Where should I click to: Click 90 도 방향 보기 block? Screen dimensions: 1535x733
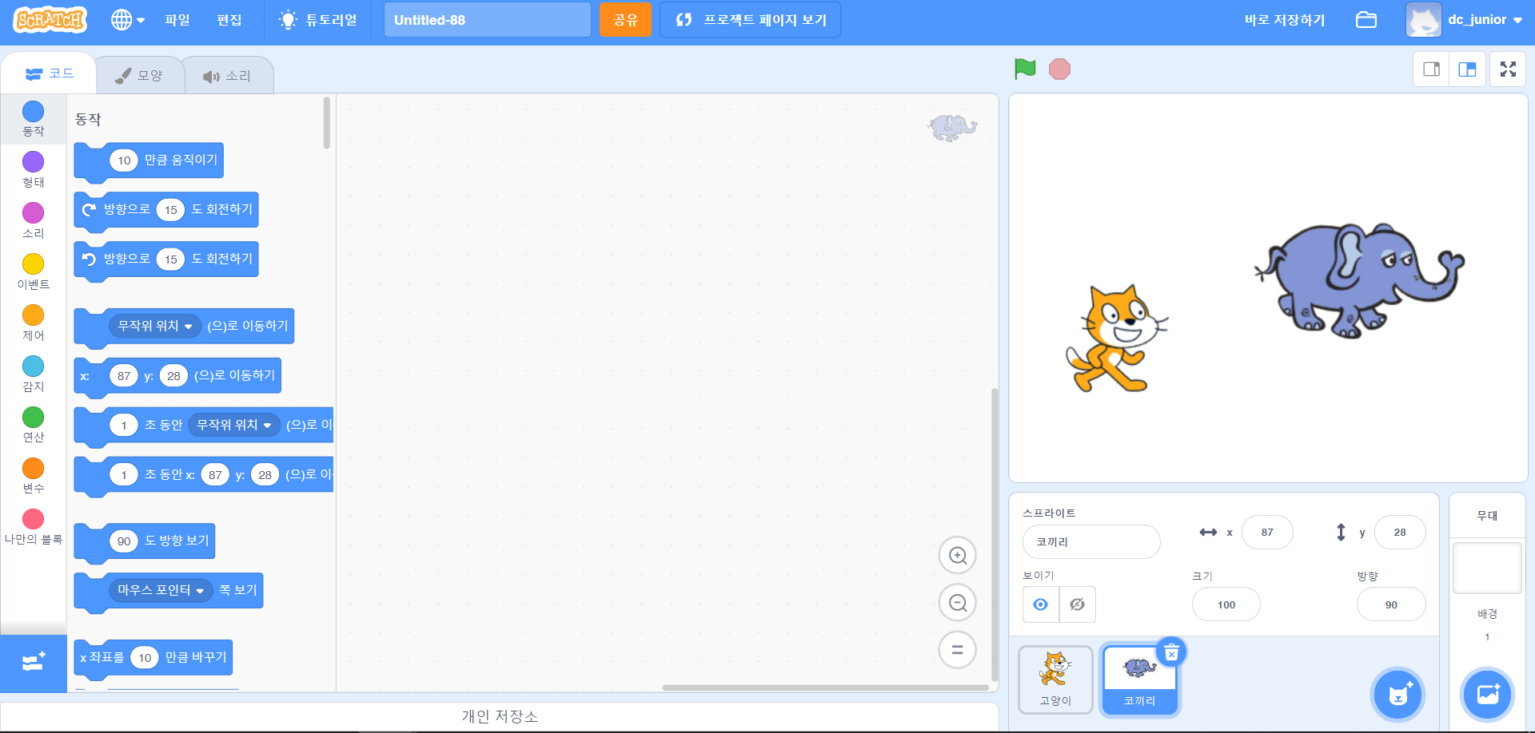(x=176, y=541)
